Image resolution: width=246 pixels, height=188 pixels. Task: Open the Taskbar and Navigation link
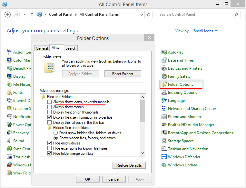(x=188, y=149)
